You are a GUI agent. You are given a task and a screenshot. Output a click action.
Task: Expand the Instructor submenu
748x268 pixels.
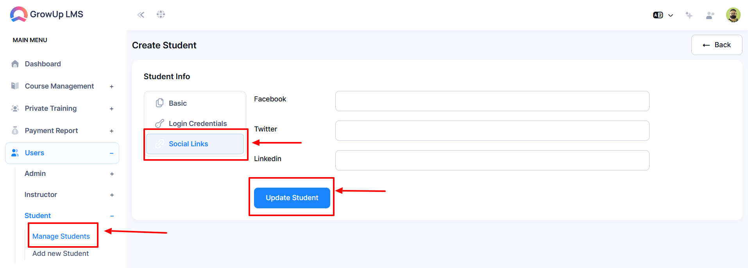click(x=69, y=195)
